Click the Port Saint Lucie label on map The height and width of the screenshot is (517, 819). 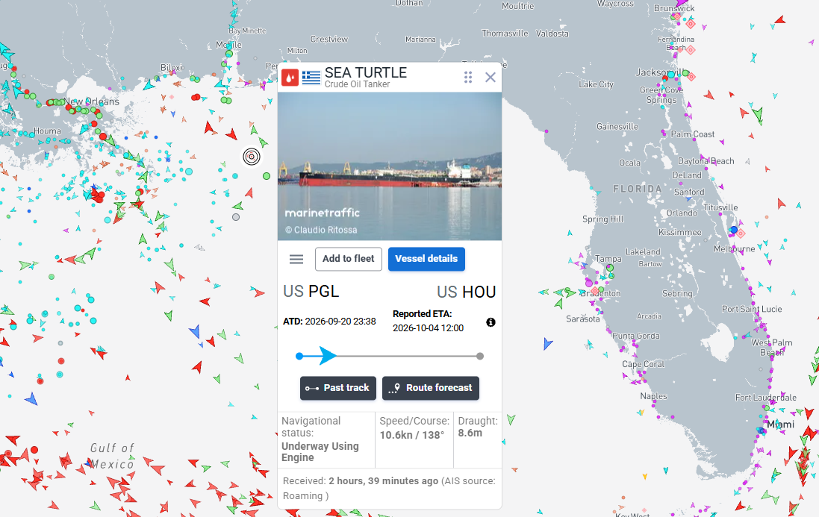pyautogui.click(x=752, y=309)
